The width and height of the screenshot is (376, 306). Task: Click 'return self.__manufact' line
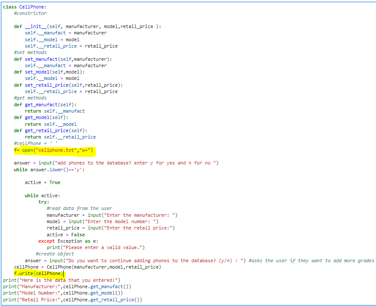click(55, 111)
